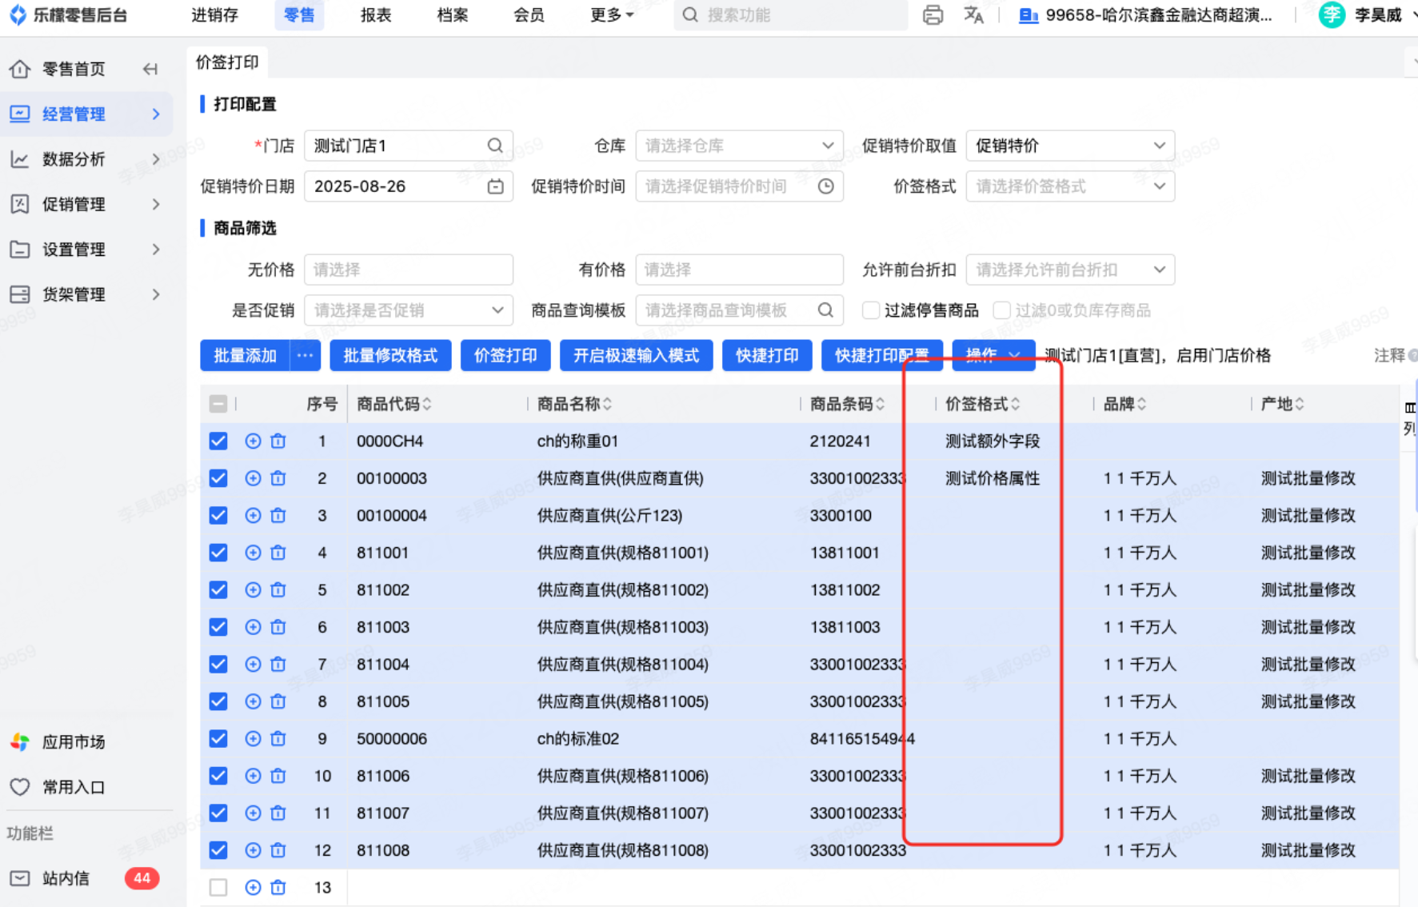1418x907 pixels.
Task: Uncheck the checkbox for row 5
Action: 218,589
